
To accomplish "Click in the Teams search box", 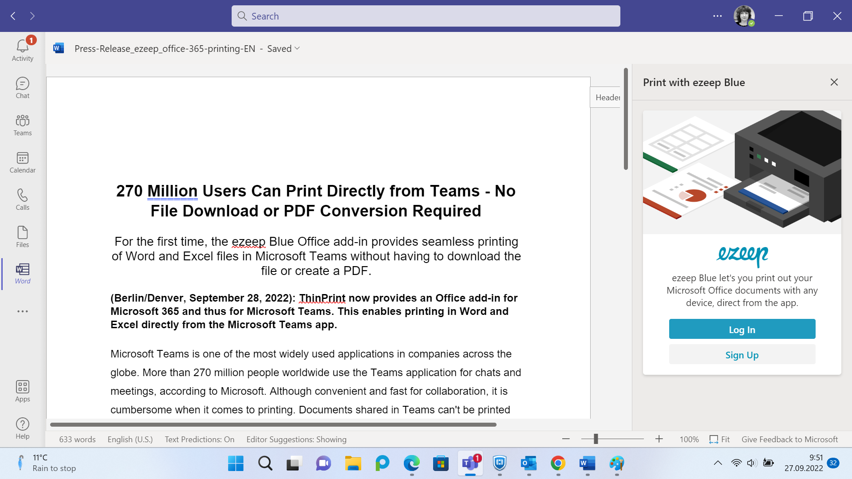I will (x=426, y=16).
